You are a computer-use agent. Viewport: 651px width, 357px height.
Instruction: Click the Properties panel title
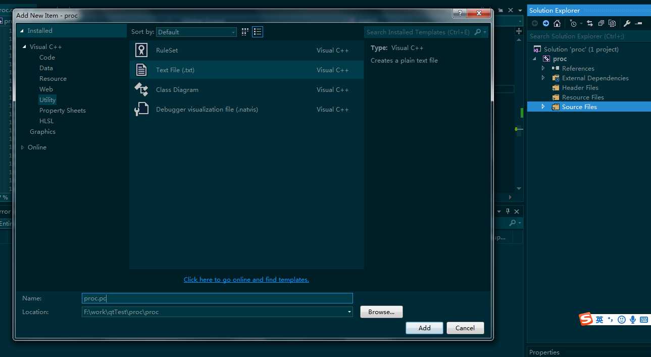(544, 352)
